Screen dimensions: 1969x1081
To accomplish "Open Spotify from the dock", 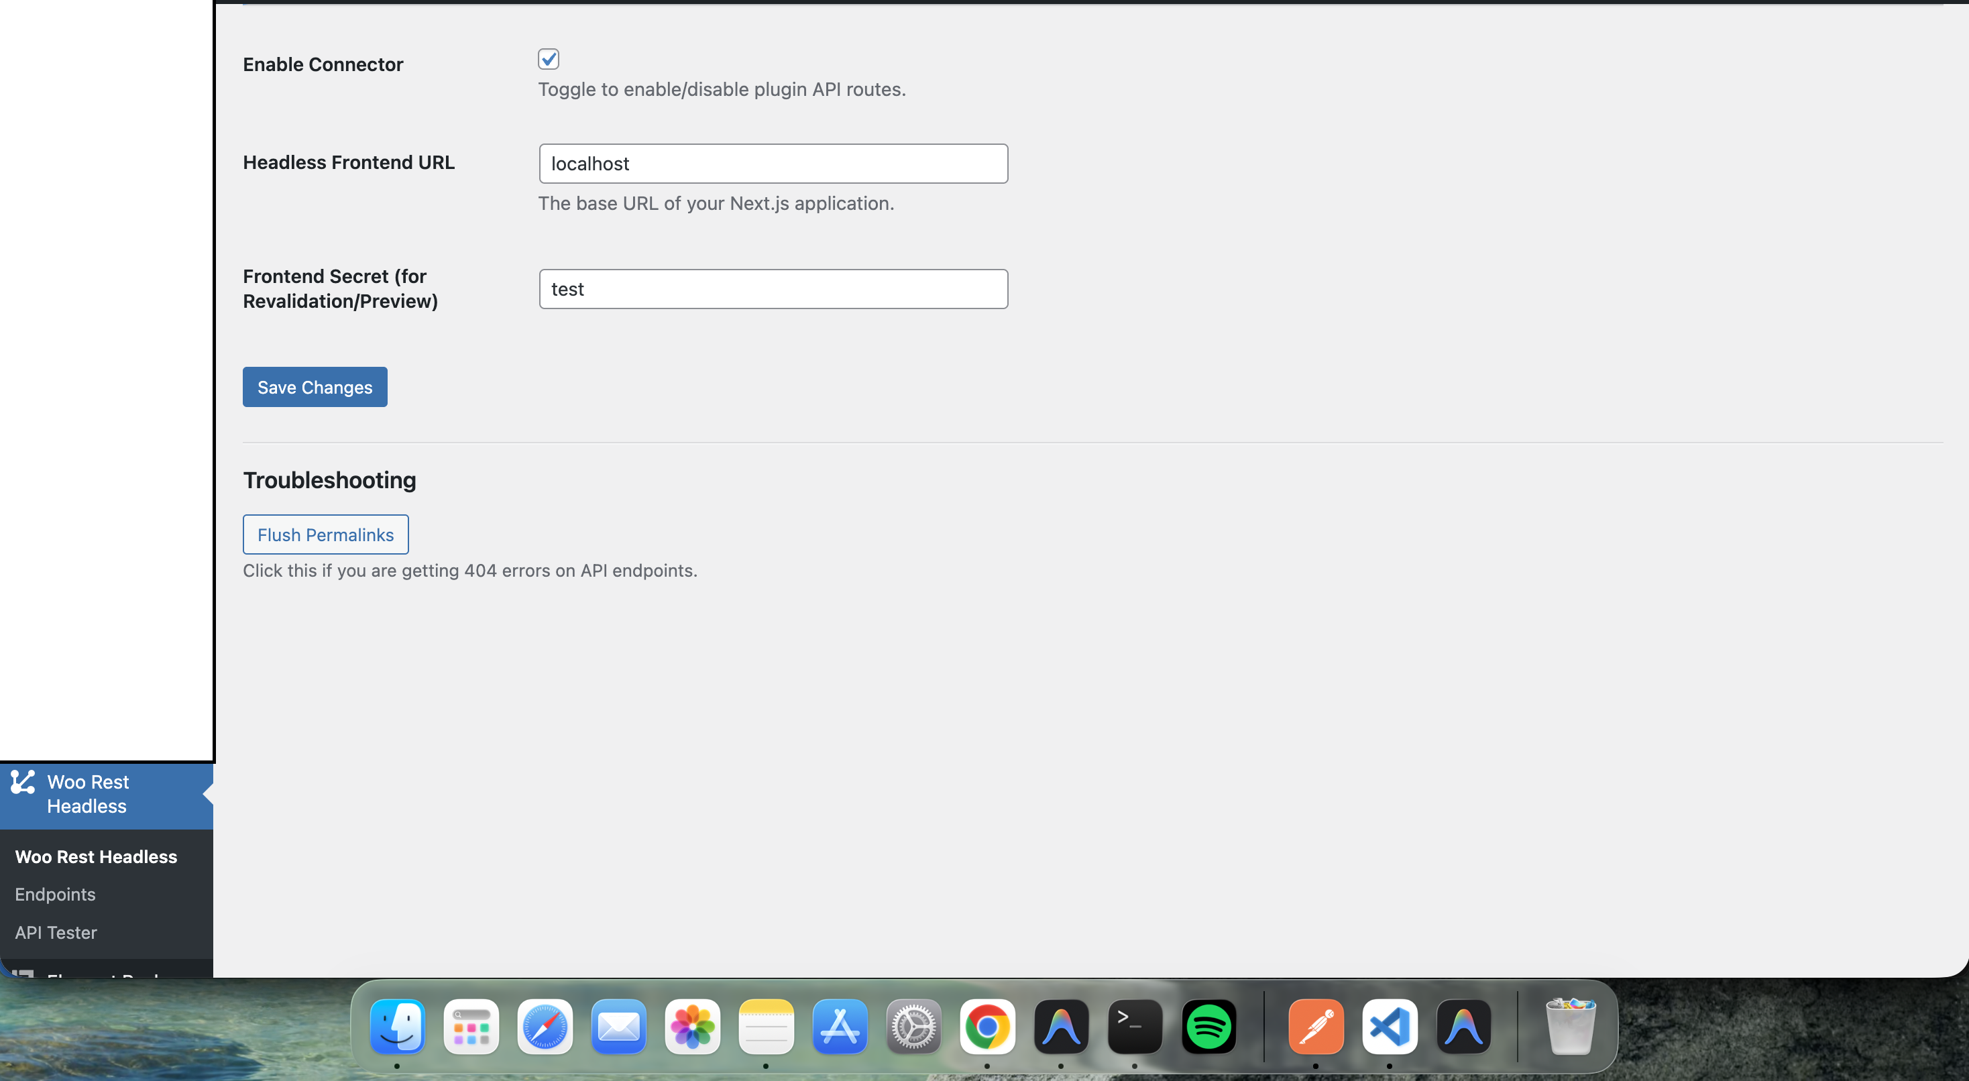I will [x=1208, y=1026].
